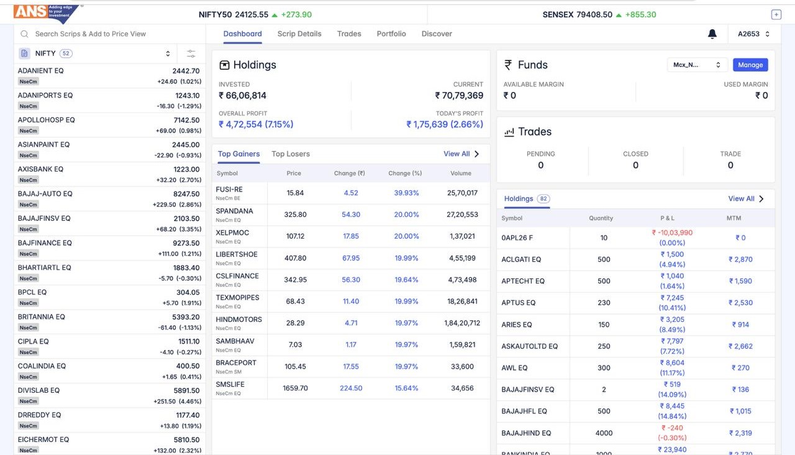Click the add widget plus icon at top right
Screen dimensions: 795x455
click(x=776, y=14)
